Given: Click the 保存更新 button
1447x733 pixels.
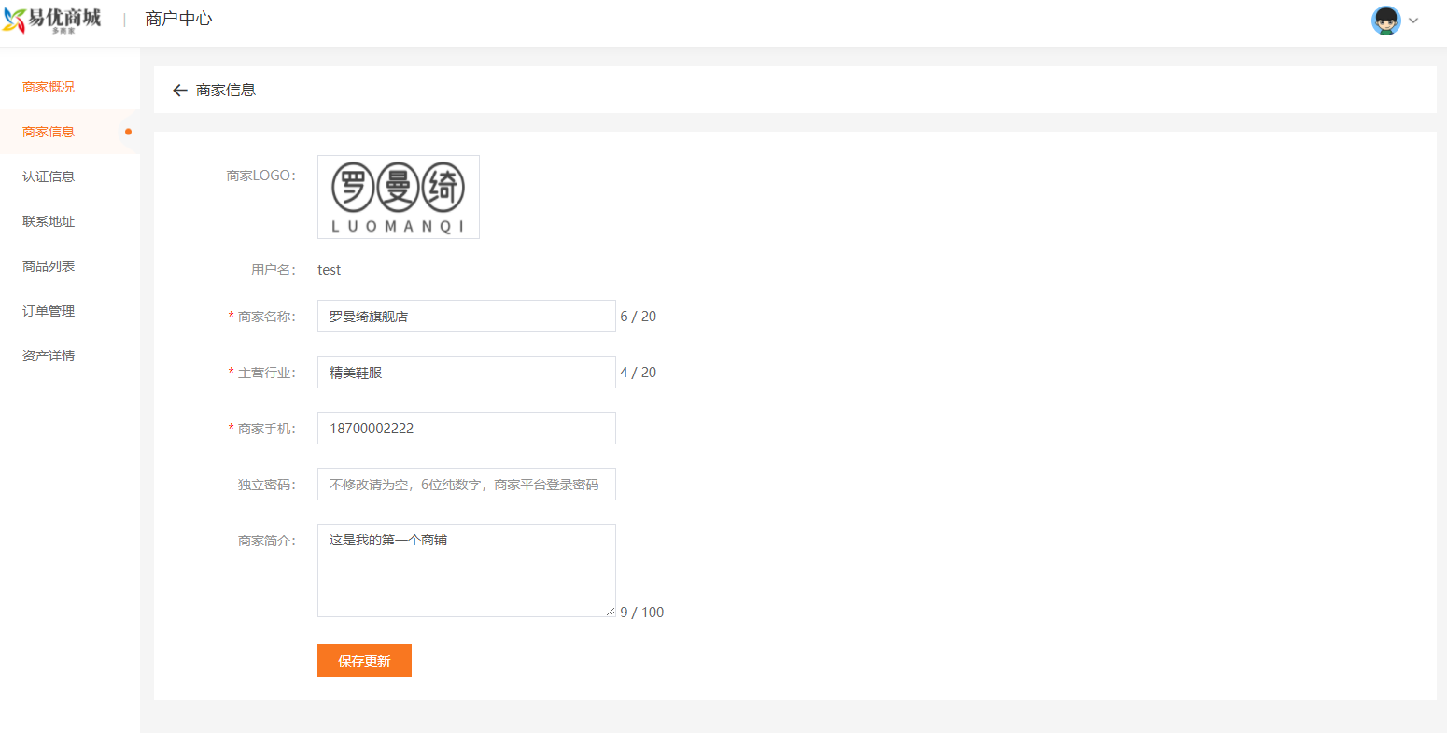Looking at the screenshot, I should [x=364, y=661].
